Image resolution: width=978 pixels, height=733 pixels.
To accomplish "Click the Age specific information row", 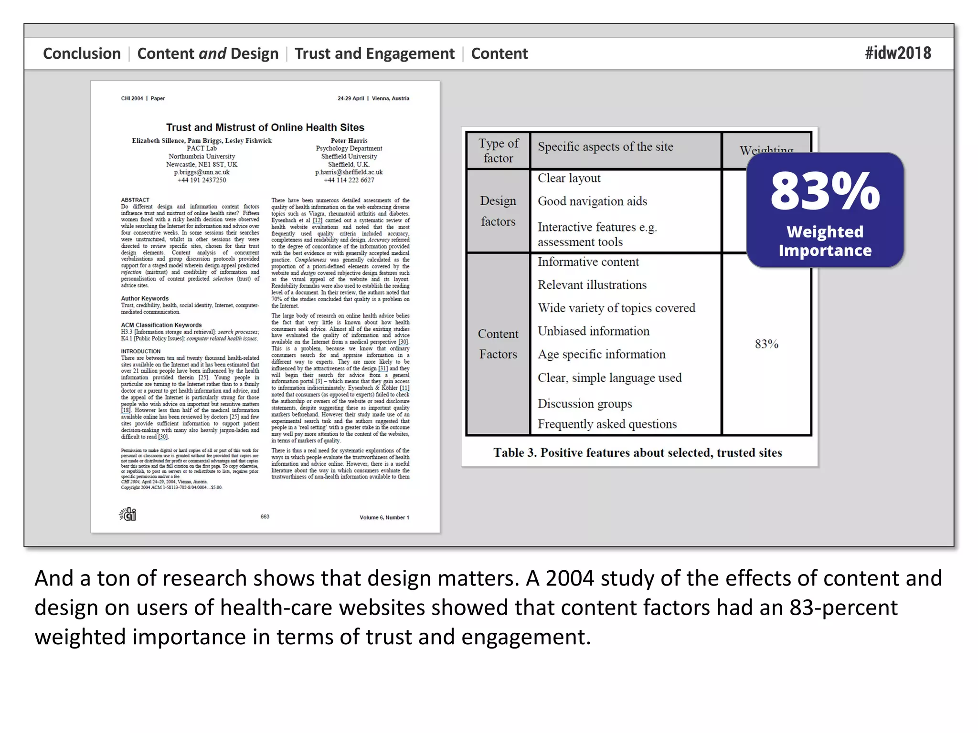I will [602, 355].
